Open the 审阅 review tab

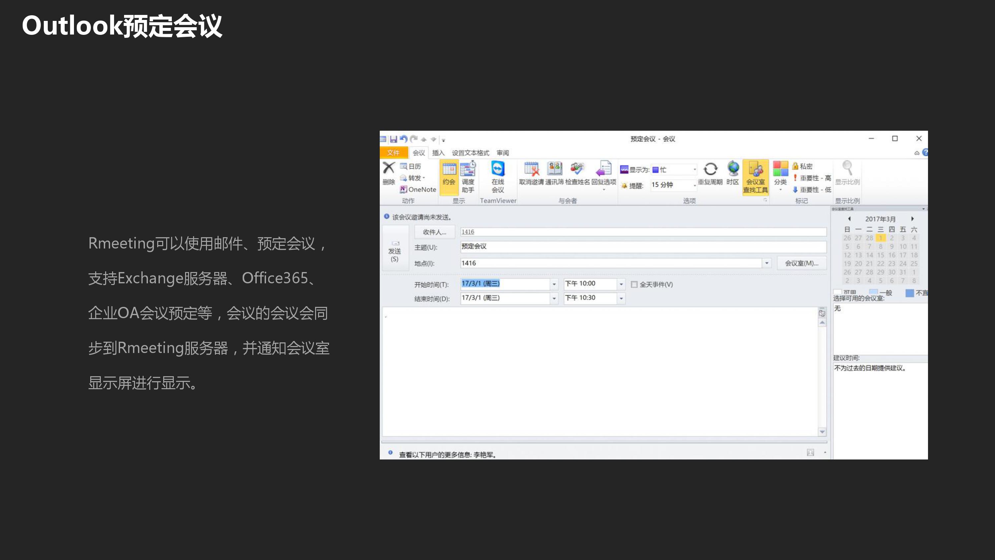point(502,153)
